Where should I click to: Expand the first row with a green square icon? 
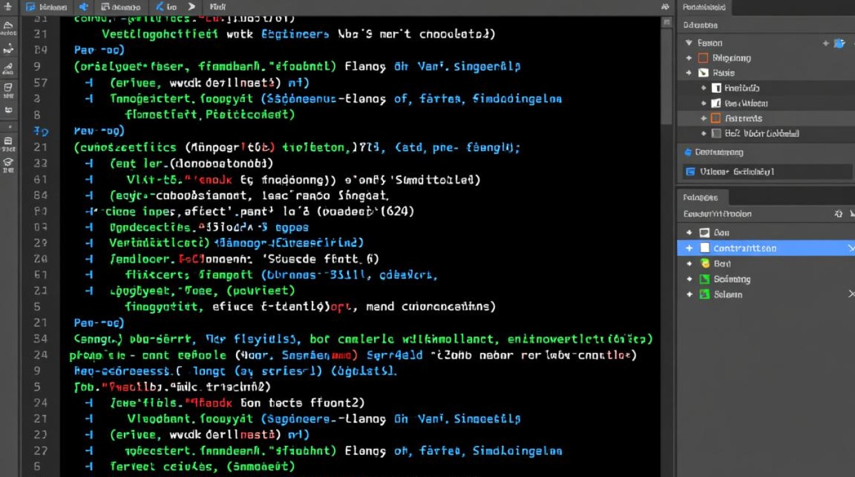click(x=689, y=279)
